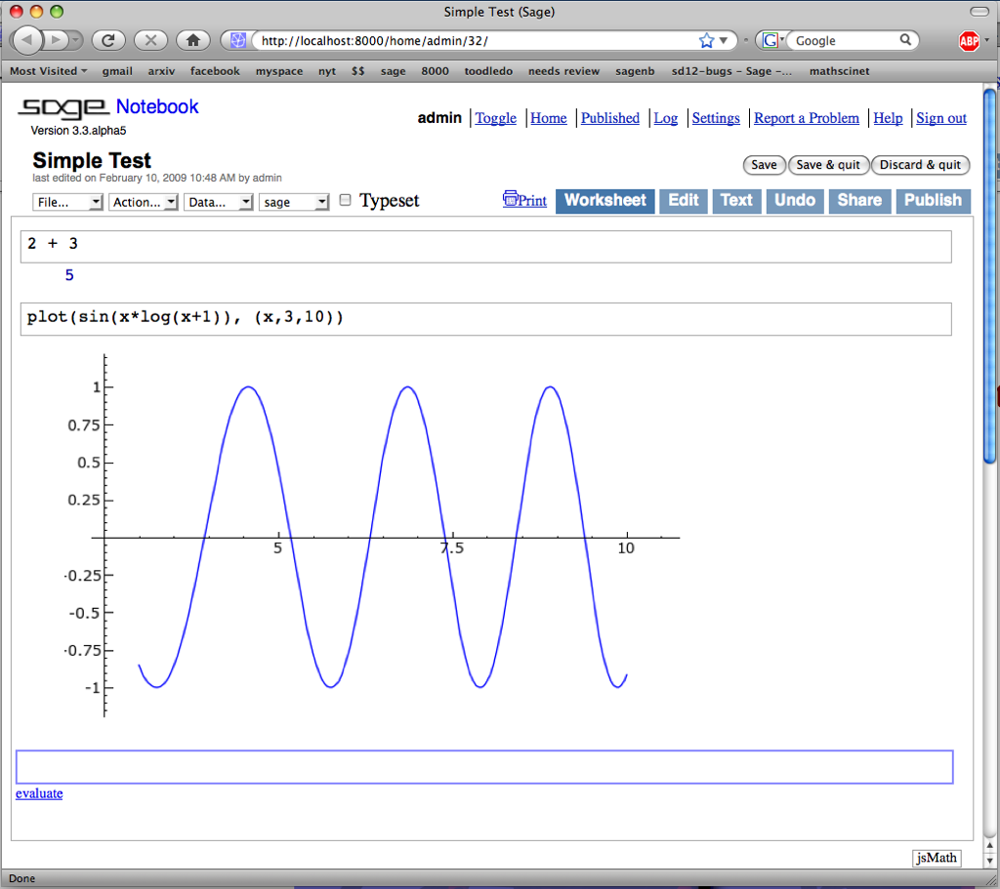Image resolution: width=1000 pixels, height=889 pixels.
Task: Open the address bar dropdown arrow
Action: (x=724, y=41)
